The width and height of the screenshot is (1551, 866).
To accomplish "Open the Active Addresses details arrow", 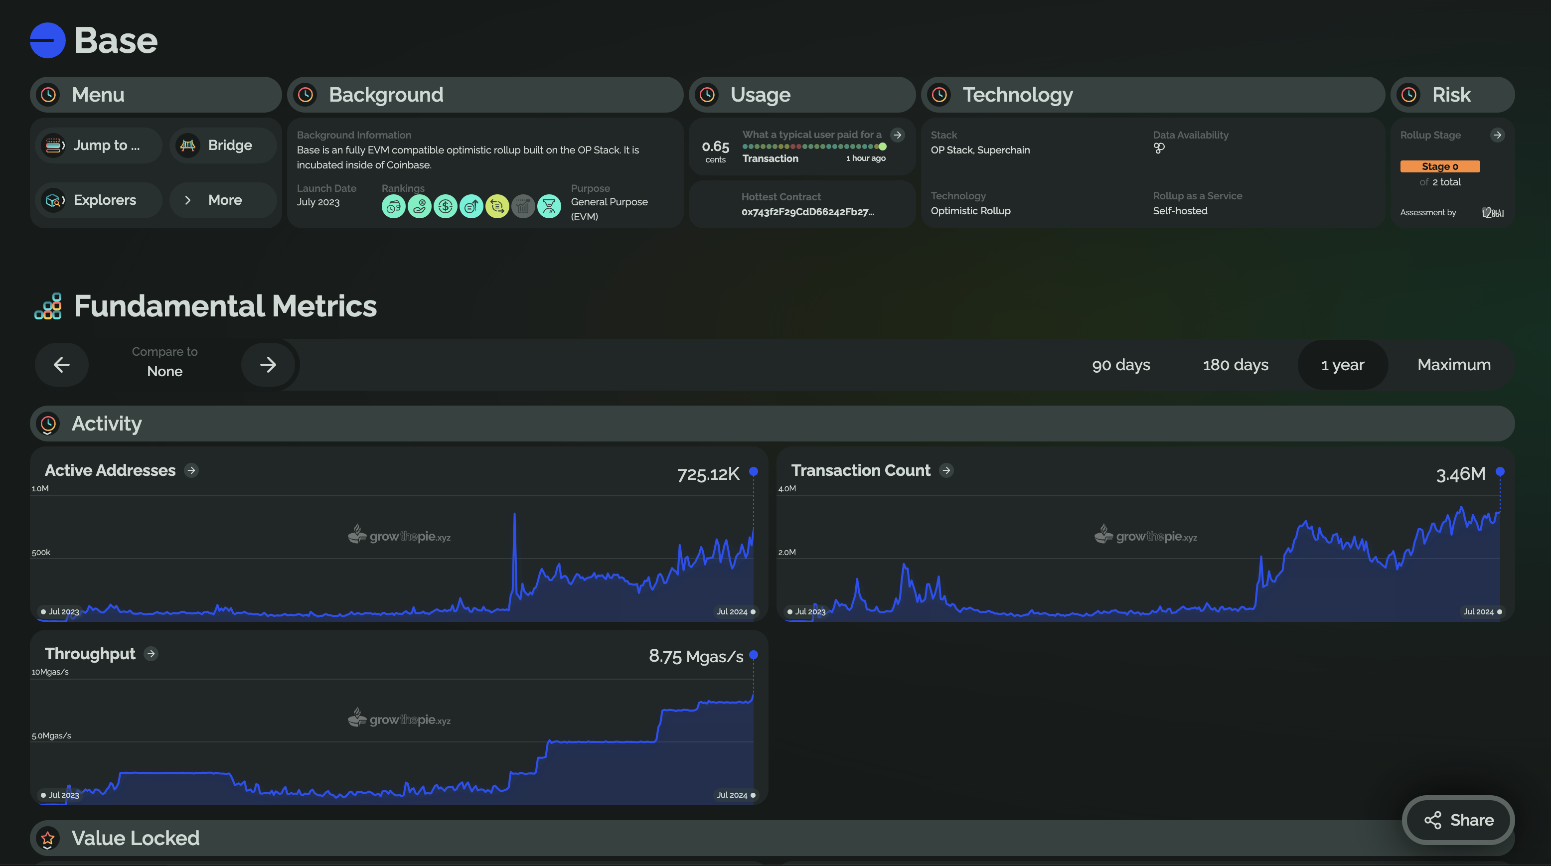I will (x=191, y=470).
